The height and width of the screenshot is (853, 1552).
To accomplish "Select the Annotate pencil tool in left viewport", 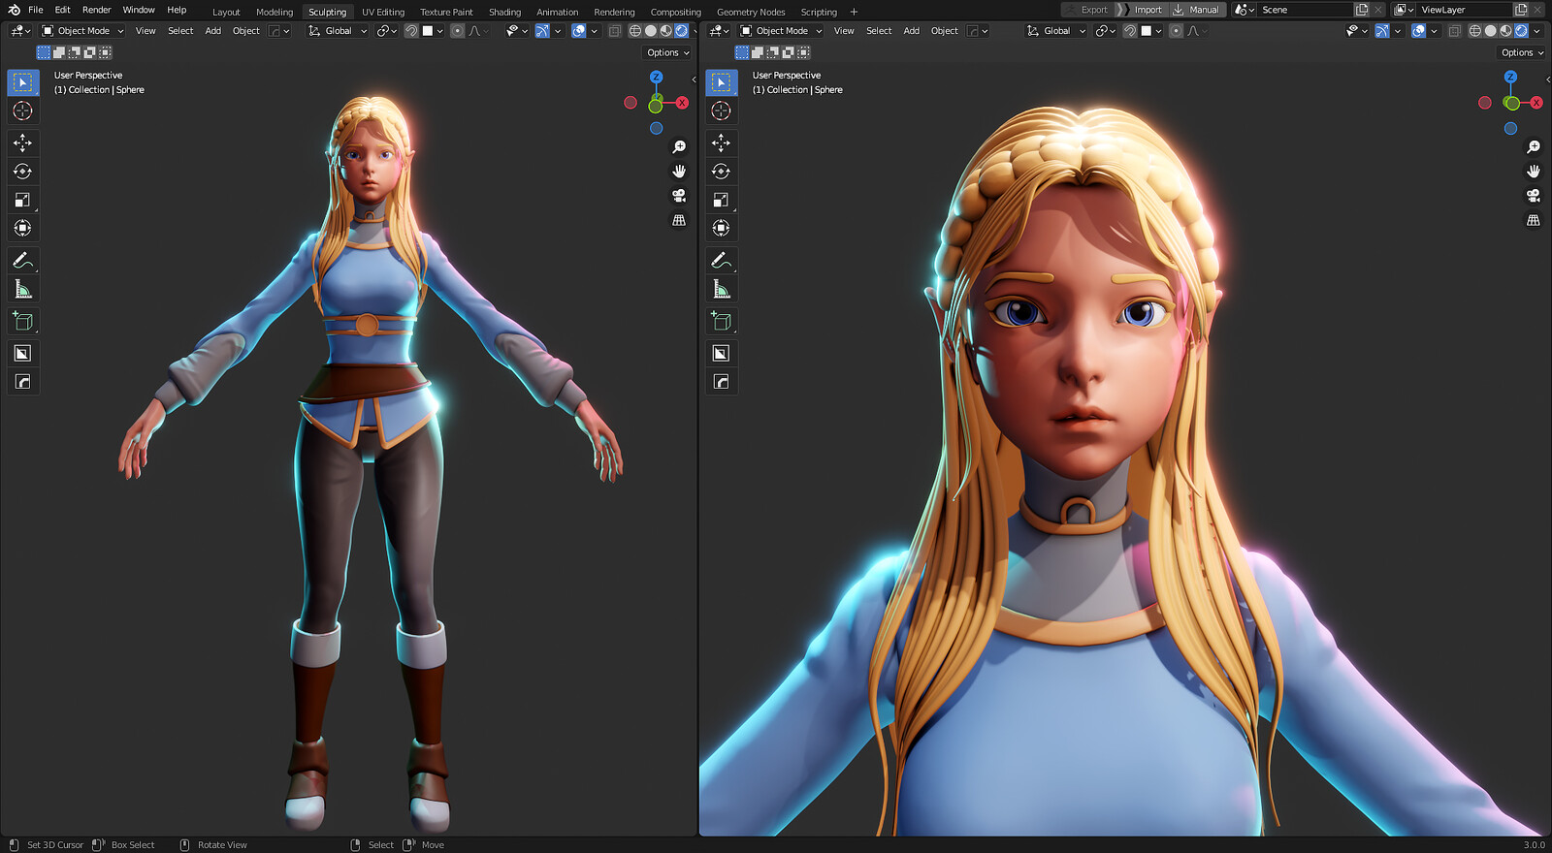I will coord(23,261).
